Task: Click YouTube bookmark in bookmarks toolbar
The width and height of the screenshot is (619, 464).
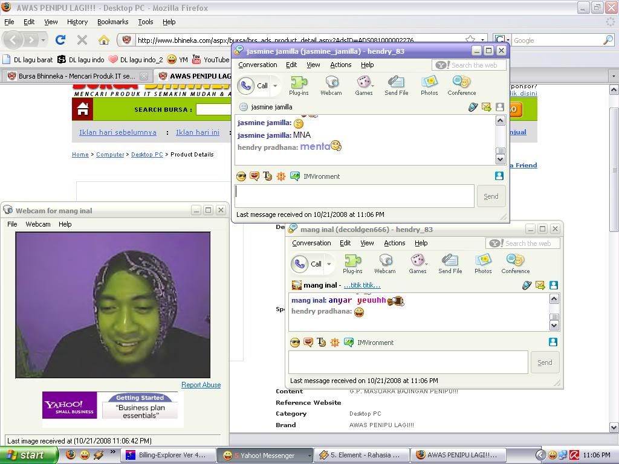Action: 211,60
